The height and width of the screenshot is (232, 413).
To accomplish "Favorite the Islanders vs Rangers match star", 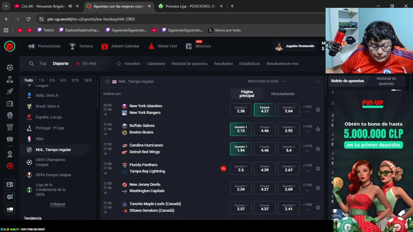I will pyautogui.click(x=318, y=110).
